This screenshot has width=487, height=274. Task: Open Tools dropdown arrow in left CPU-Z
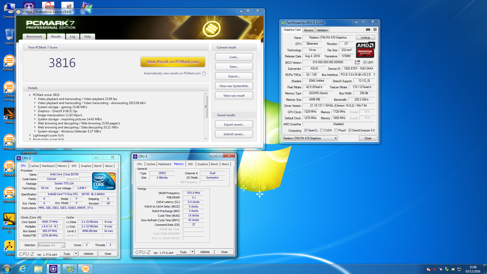pyautogui.click(x=76, y=254)
